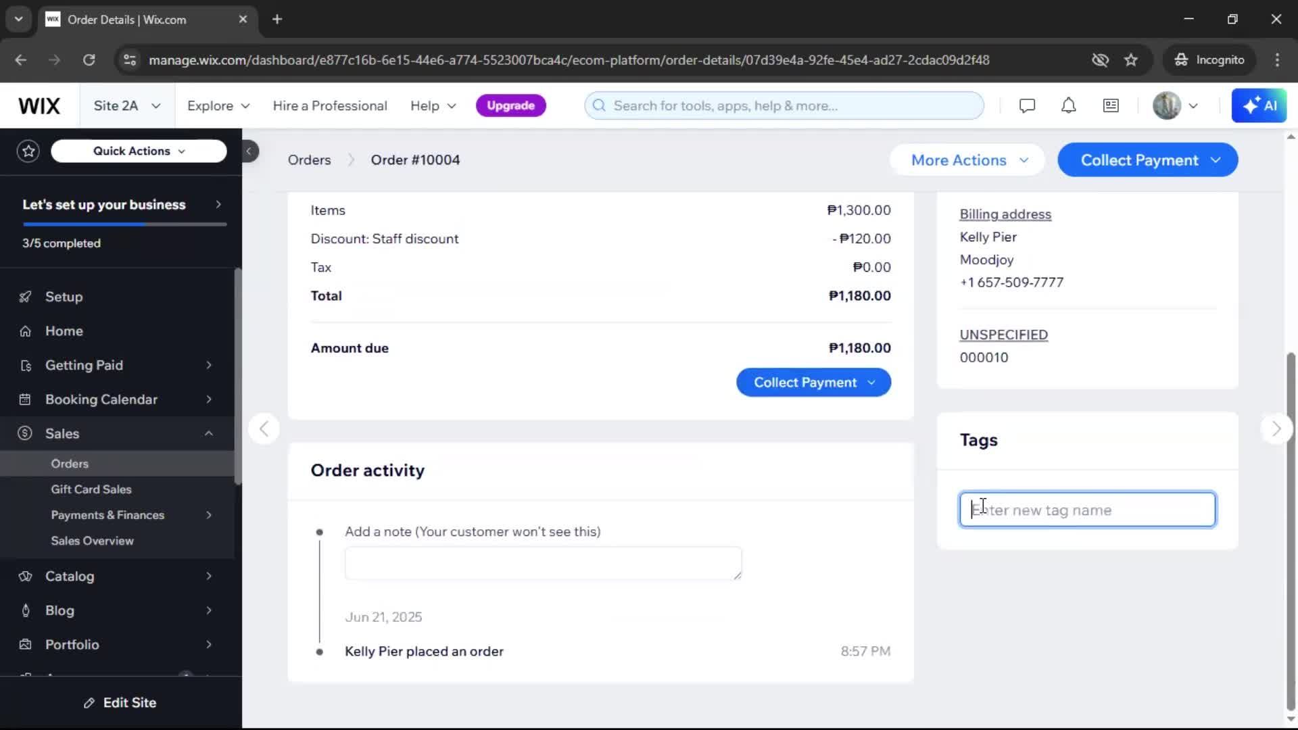The image size is (1298, 730).
Task: Click the page vertical scrollbar
Action: click(x=1291, y=531)
